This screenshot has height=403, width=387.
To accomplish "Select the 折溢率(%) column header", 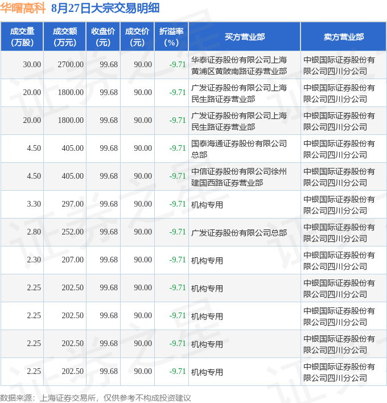I will point(171,37).
